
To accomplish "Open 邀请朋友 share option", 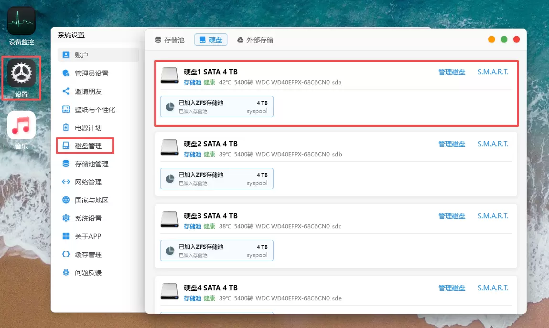I will click(88, 92).
